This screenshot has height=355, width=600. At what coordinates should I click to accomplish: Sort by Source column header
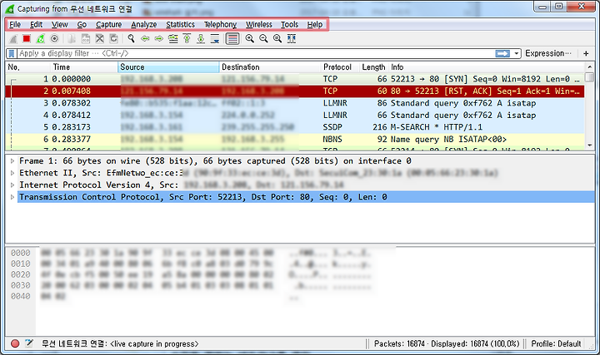[168, 67]
